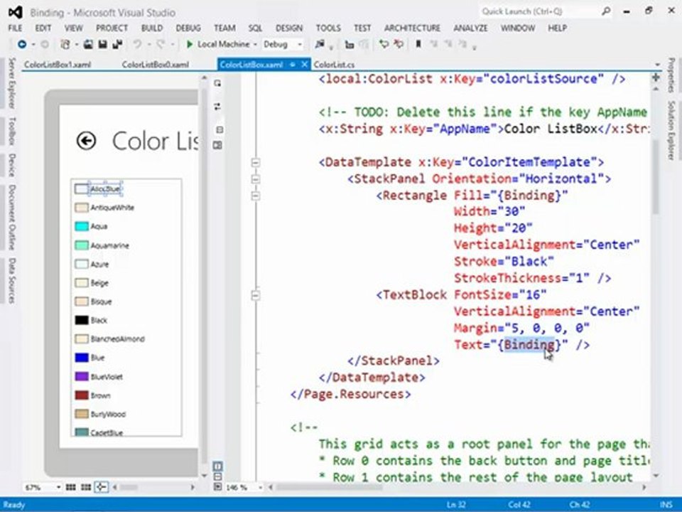
Task: Open the DEBUG menu
Action: 188,28
